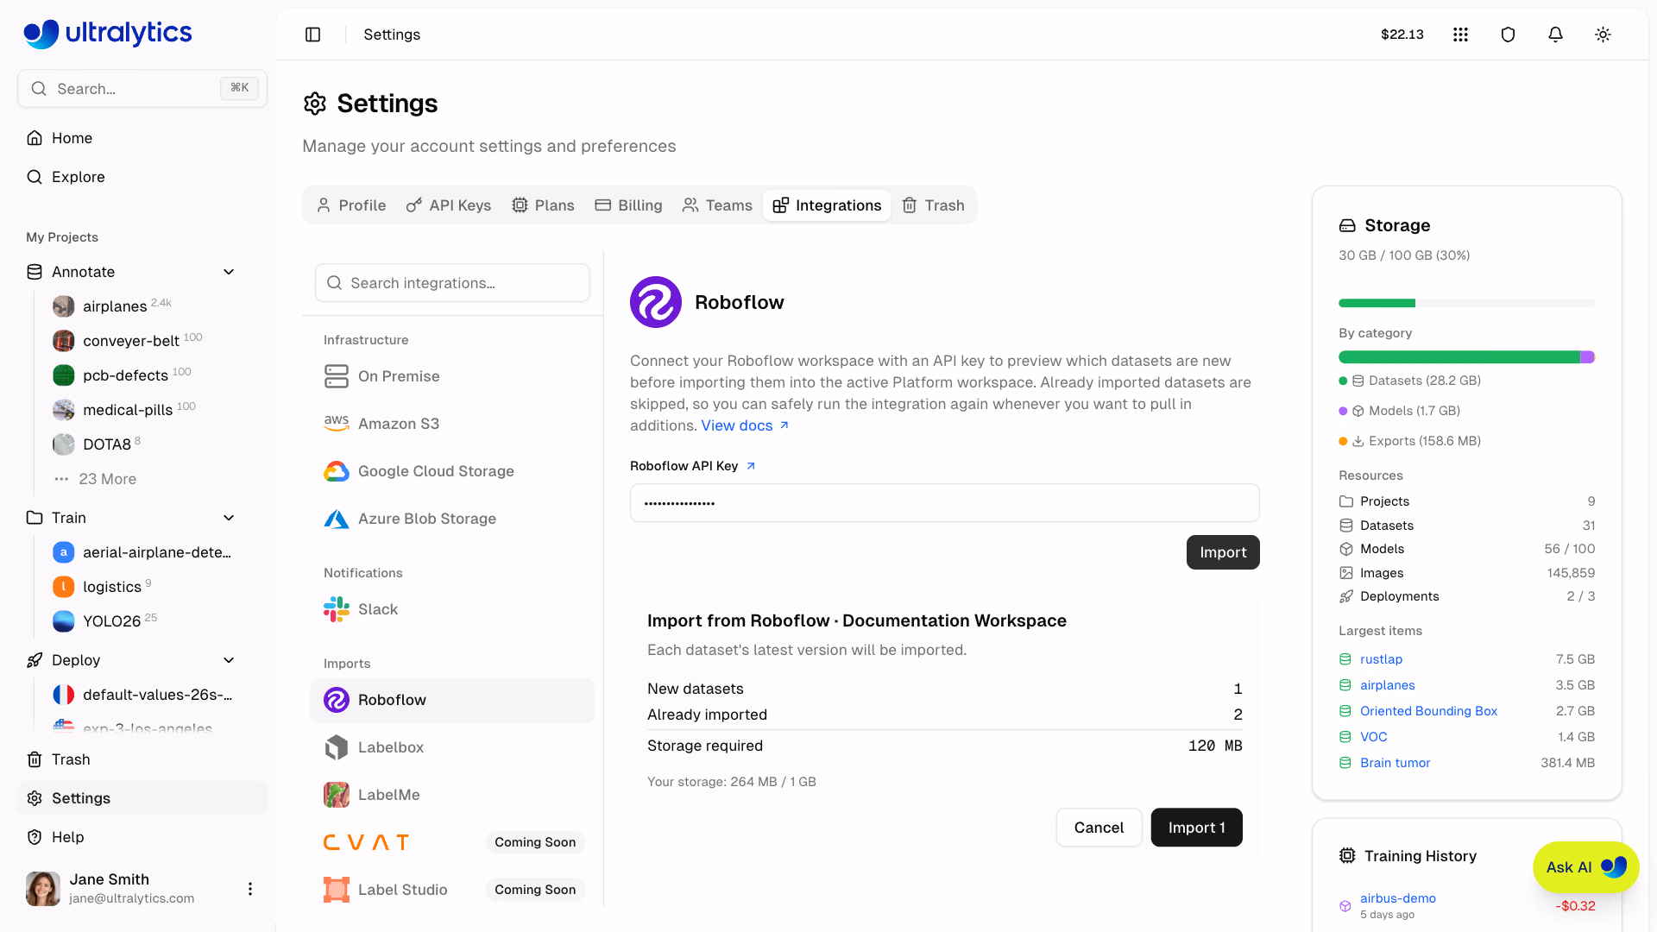This screenshot has height=932, width=1657.
Task: Switch to the Teams tab
Action: click(717, 205)
